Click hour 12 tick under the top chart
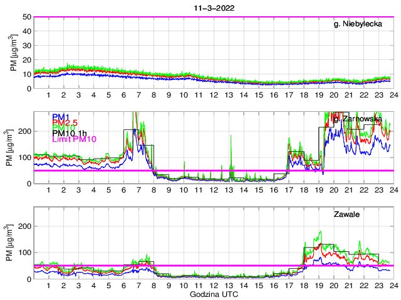 click(x=214, y=95)
